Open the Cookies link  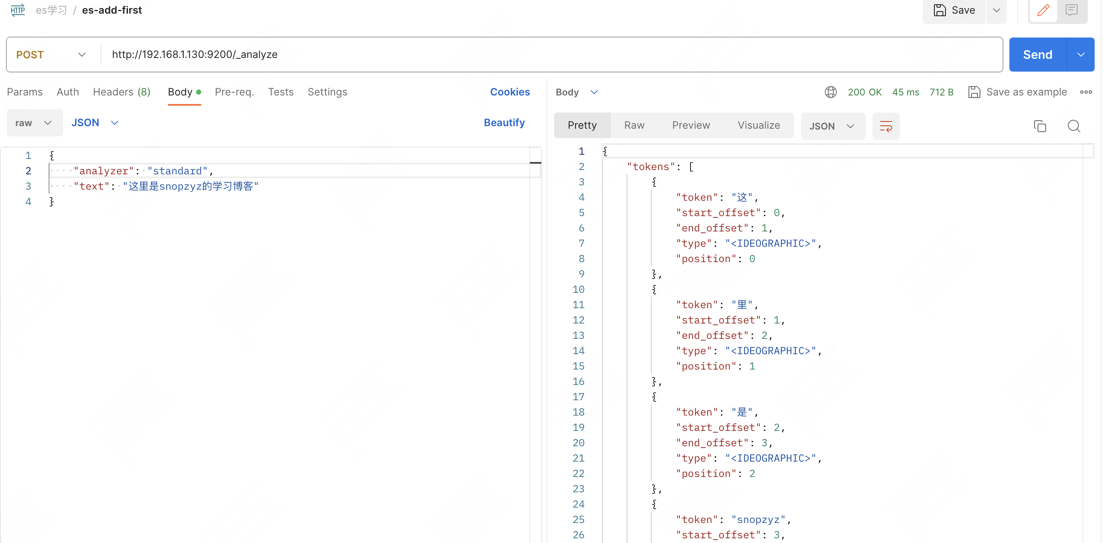pyautogui.click(x=510, y=92)
